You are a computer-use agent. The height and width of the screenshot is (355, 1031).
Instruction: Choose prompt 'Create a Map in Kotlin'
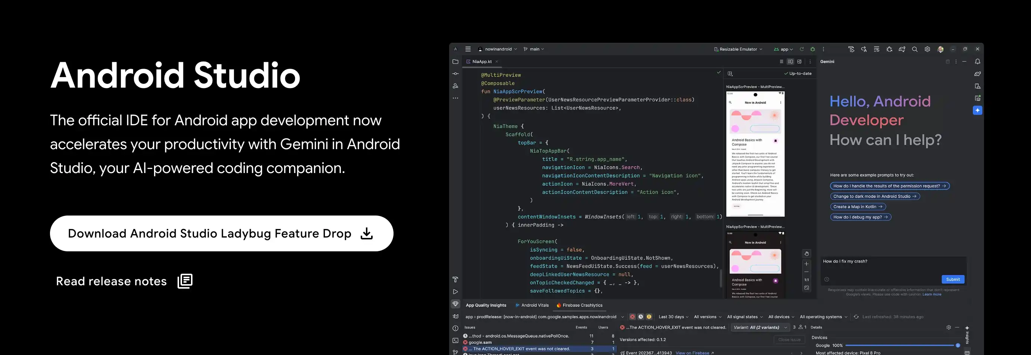(x=858, y=207)
